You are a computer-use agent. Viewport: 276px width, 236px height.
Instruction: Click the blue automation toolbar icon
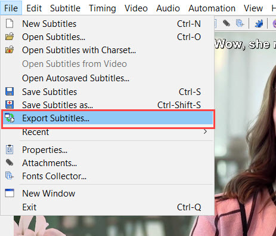259,23
